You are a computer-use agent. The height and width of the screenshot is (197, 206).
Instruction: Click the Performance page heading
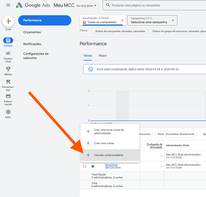(93, 44)
